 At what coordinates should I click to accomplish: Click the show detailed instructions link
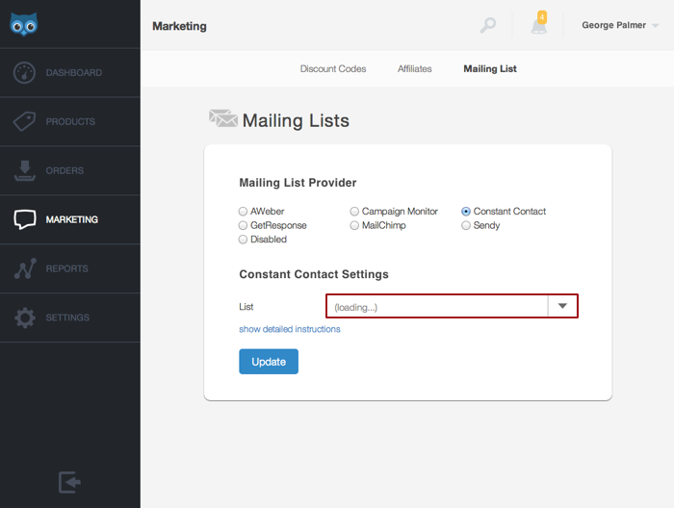[290, 329]
